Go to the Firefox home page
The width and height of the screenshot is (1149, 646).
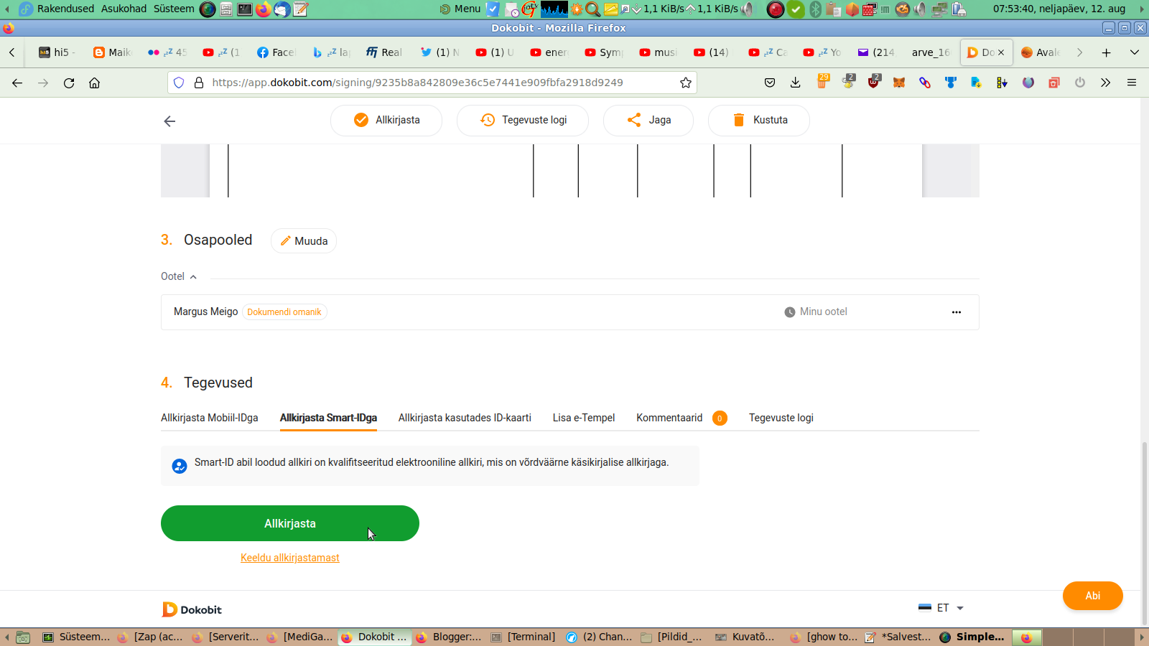point(94,83)
